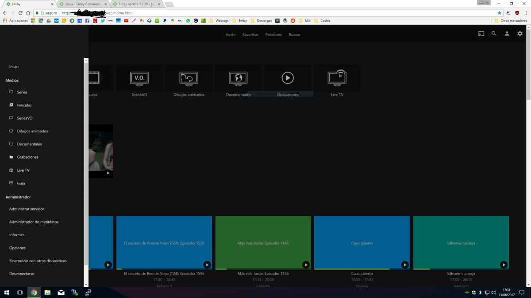Bookmark page with the address bar star
Image resolution: width=531 pixels, height=298 pixels.
coord(500,13)
